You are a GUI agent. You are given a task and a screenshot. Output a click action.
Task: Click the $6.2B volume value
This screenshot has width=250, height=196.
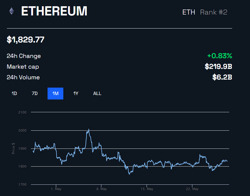coord(222,77)
